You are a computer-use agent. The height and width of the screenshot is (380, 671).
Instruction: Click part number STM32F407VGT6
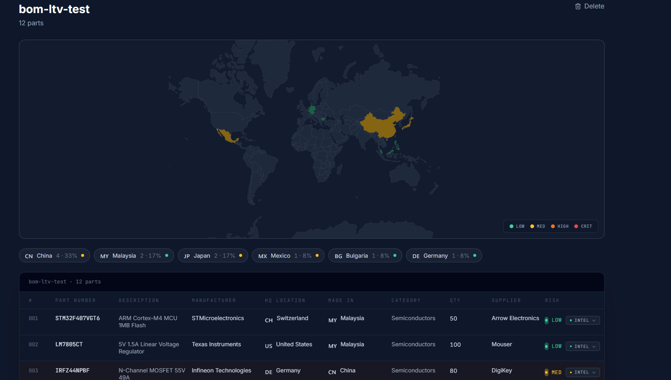point(78,318)
